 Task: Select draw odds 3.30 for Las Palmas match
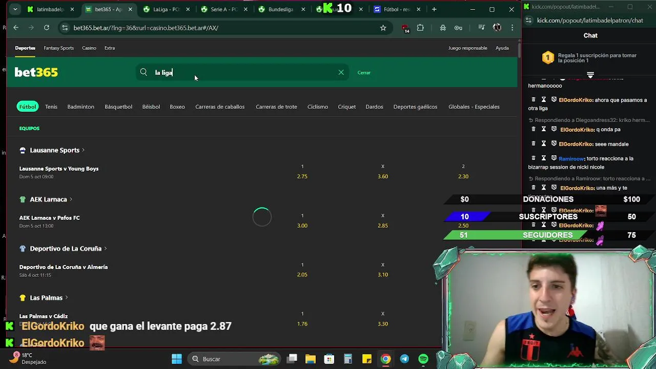click(383, 324)
